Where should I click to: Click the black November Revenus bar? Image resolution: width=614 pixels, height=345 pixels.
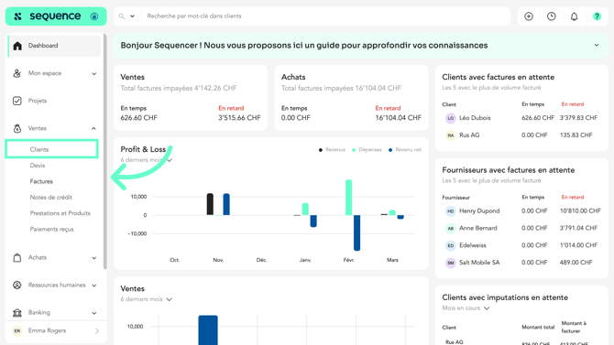click(210, 204)
